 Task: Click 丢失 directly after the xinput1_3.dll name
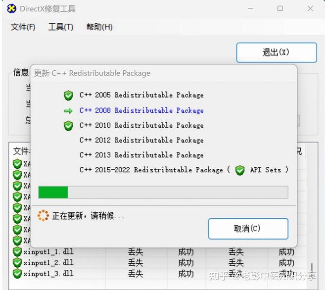136,274
